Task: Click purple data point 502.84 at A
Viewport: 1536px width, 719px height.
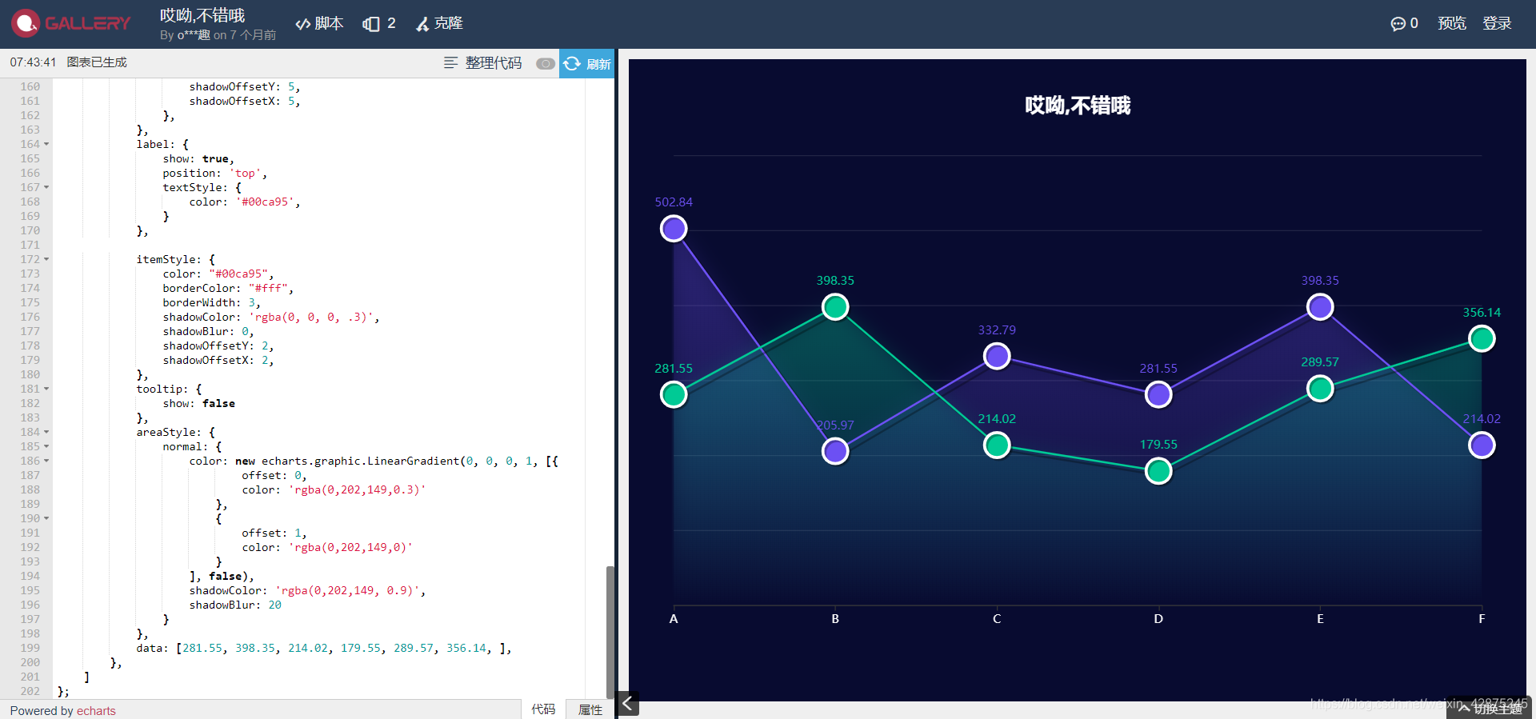Action: click(674, 229)
